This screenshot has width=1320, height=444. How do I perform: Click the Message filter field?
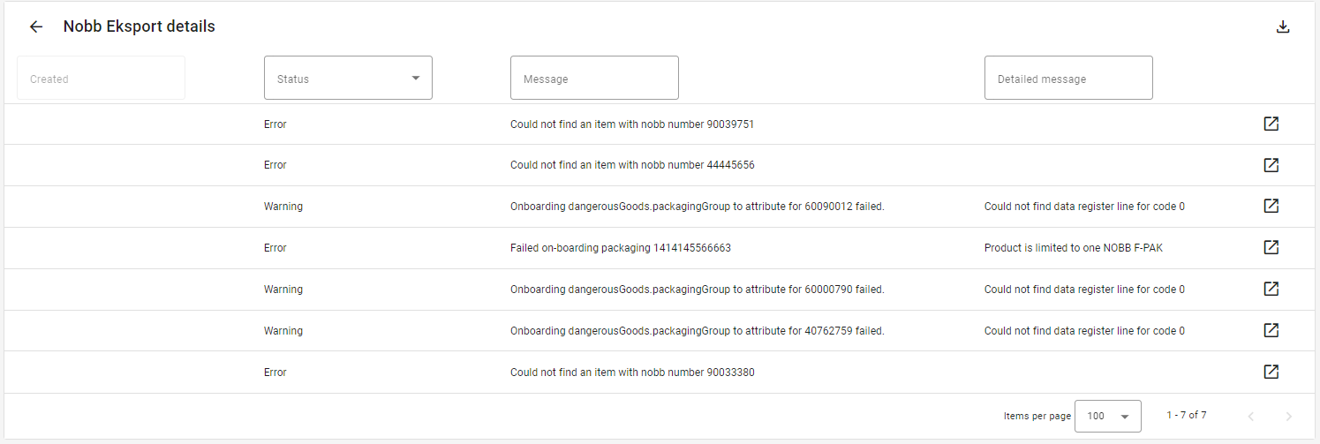[x=594, y=78]
